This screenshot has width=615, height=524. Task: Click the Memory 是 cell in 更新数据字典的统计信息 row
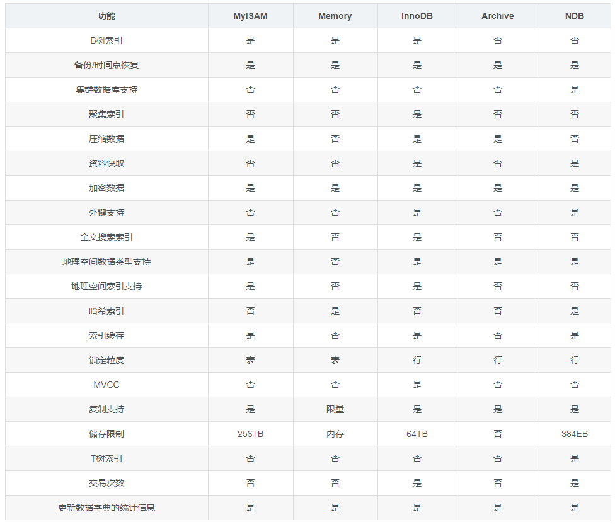pyautogui.click(x=335, y=508)
